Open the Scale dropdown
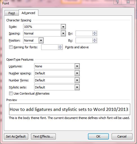 point(63,27)
